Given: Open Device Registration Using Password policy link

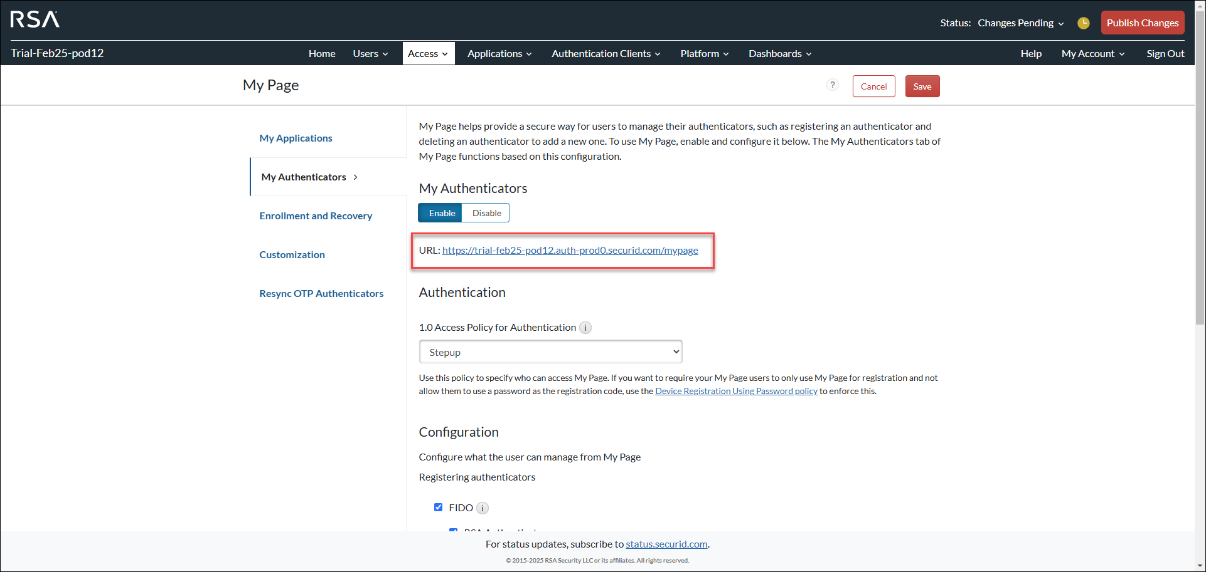Looking at the screenshot, I should [736, 392].
